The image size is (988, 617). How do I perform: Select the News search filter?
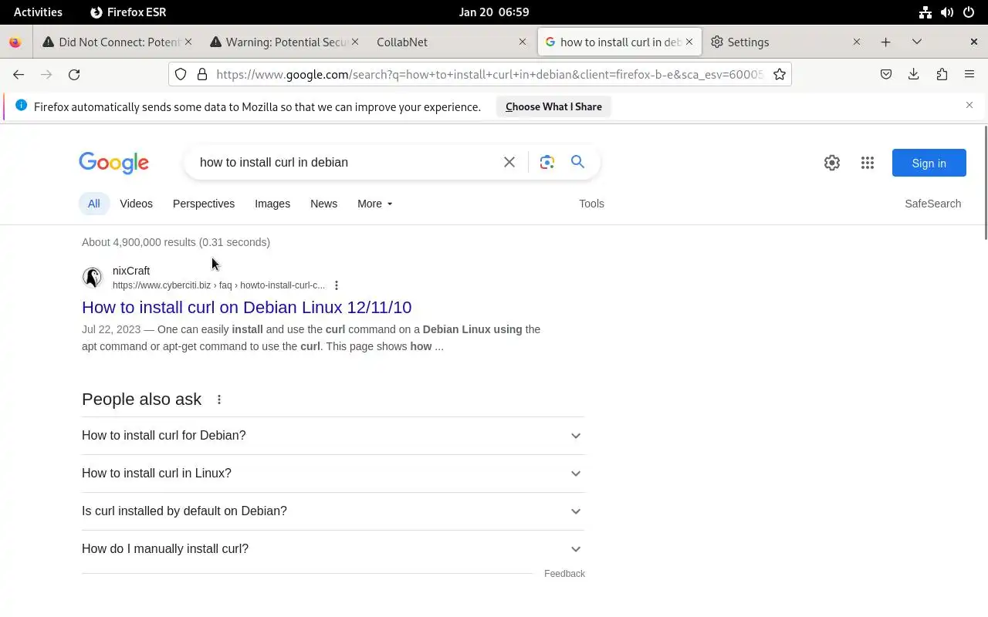323,204
